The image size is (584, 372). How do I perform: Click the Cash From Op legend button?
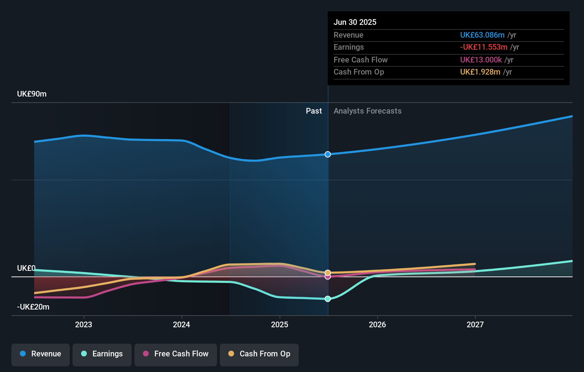[x=259, y=354]
